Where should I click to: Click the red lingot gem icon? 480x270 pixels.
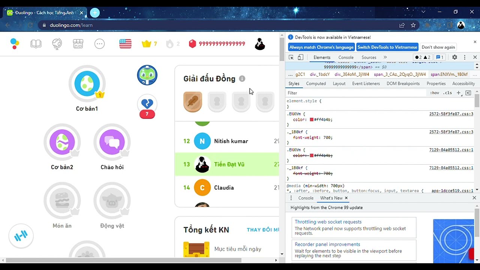(192, 44)
